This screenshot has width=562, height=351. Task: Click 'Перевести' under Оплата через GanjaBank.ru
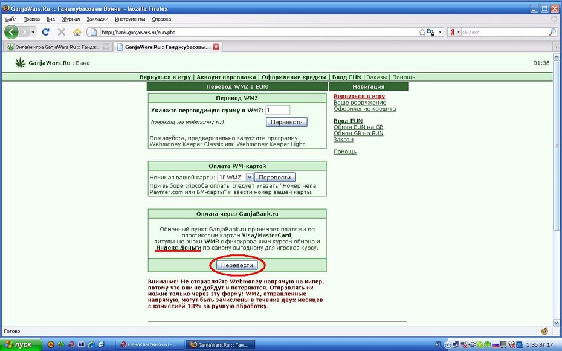point(237,265)
